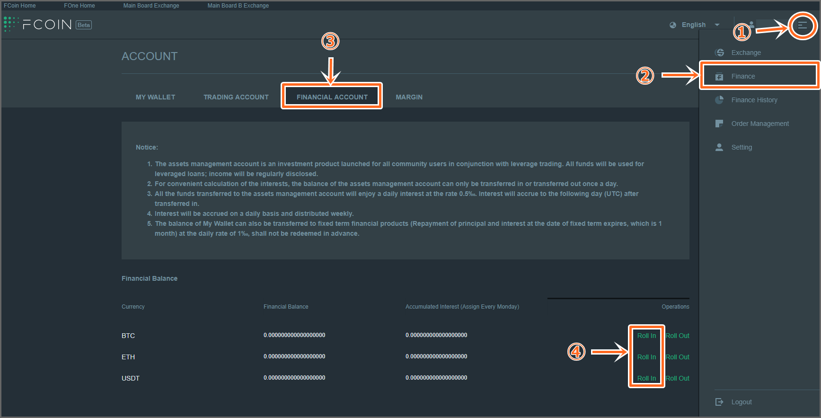Go to the Margin tab

click(409, 97)
